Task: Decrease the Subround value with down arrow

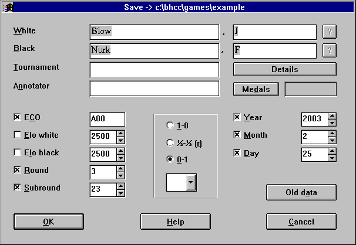Action: [x=120, y=193]
